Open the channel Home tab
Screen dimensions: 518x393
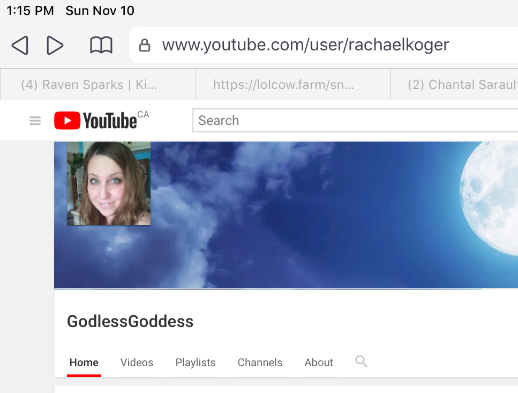[x=84, y=362]
